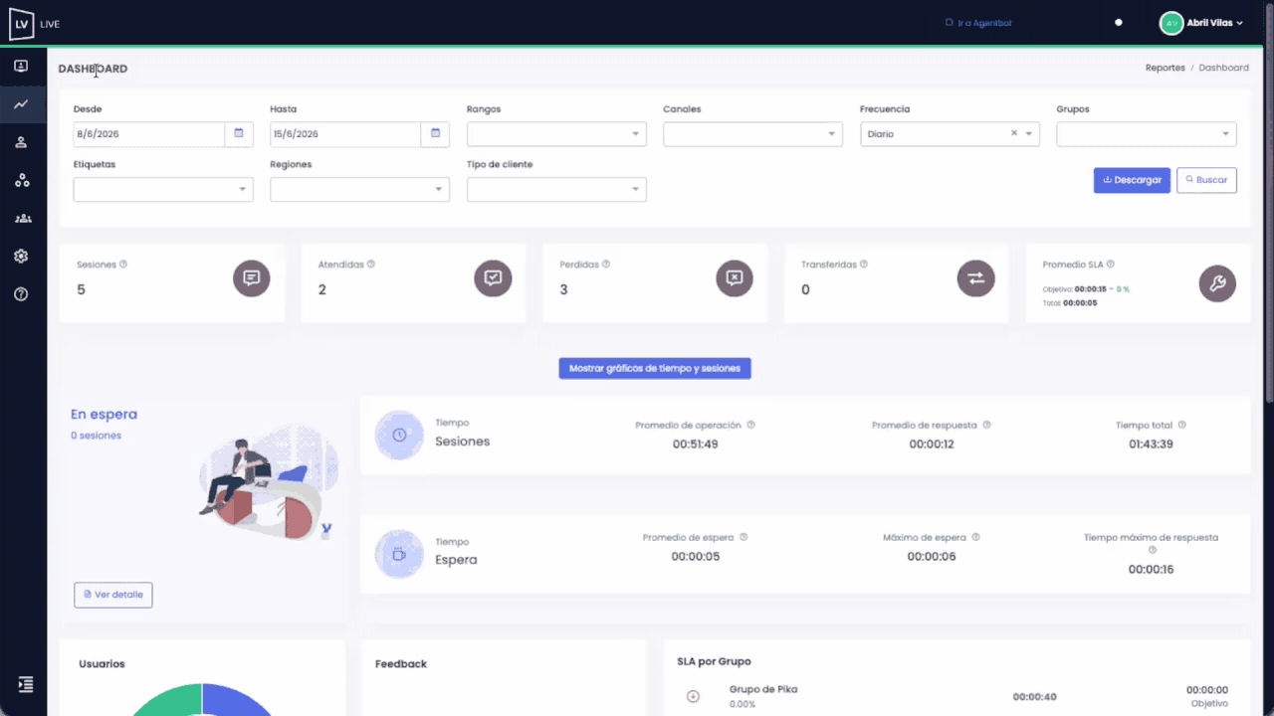
Task: Click the Sesiones chat bubble icon
Action: pyautogui.click(x=252, y=278)
